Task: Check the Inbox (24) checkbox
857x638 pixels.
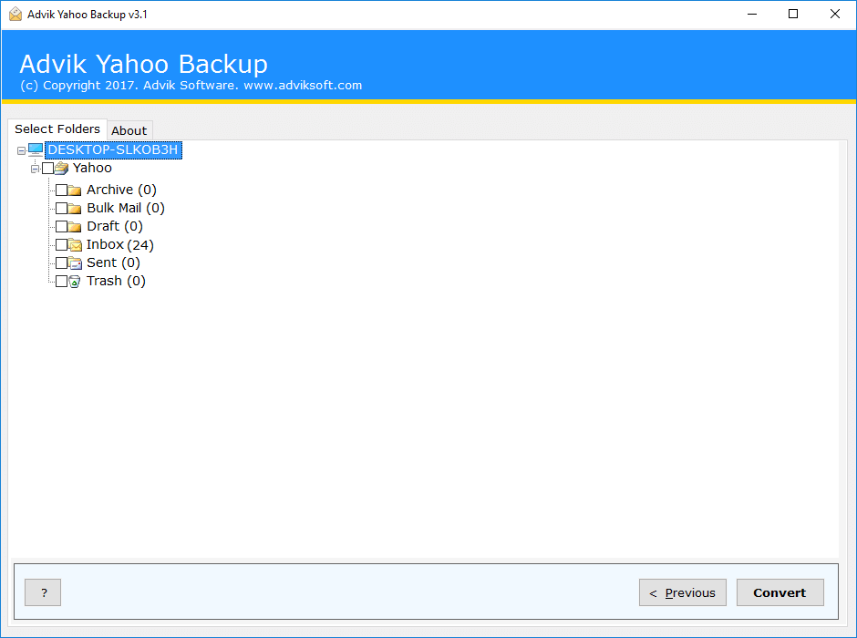Action: pos(62,244)
